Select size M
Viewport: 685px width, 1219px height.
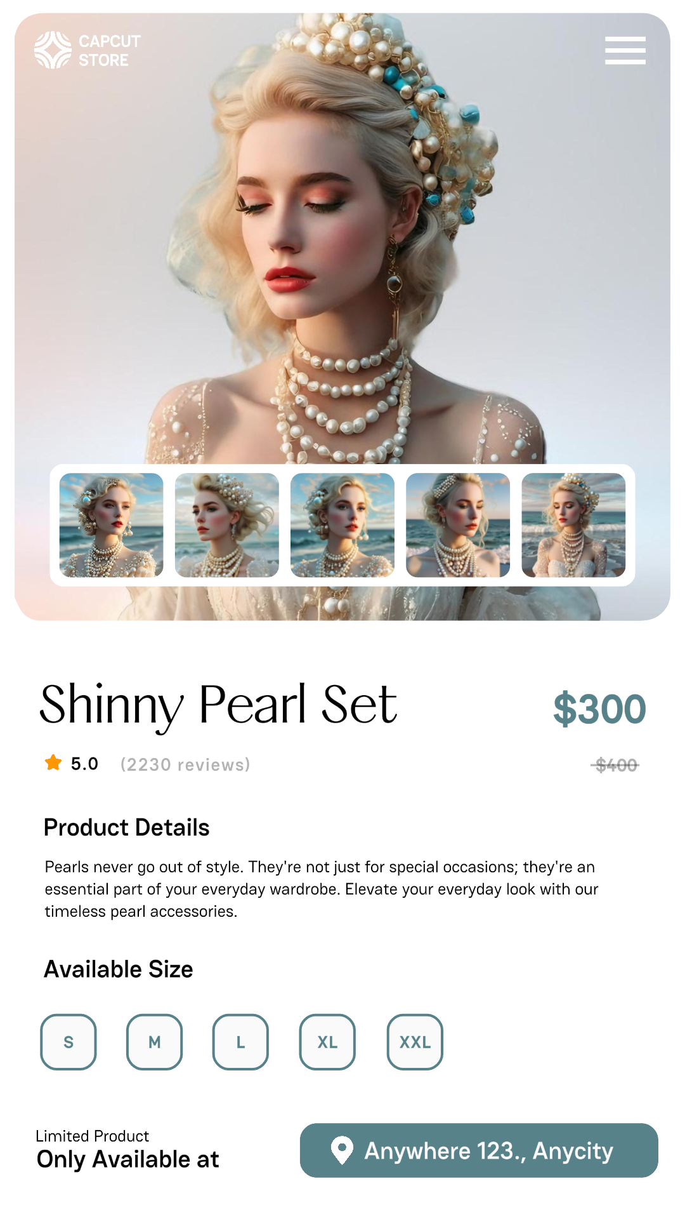[155, 1042]
